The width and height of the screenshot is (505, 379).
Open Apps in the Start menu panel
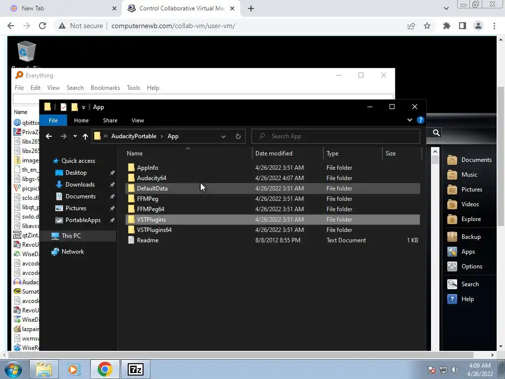(461, 252)
